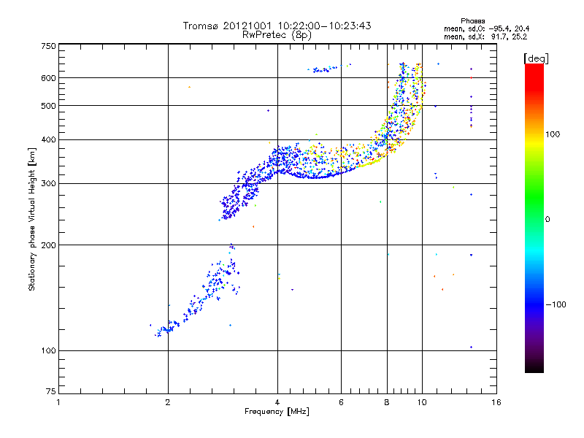The height and width of the screenshot is (438, 584).
Task: Click the y-axis tick label '750'
Action: 48,46
